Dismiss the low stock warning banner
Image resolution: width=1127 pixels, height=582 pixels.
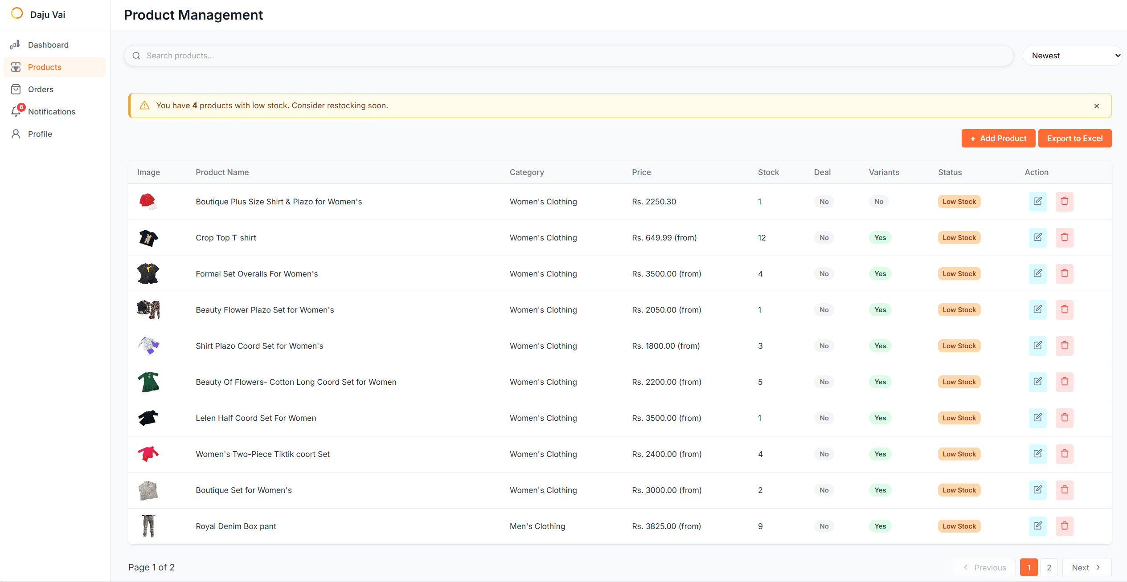tap(1096, 106)
